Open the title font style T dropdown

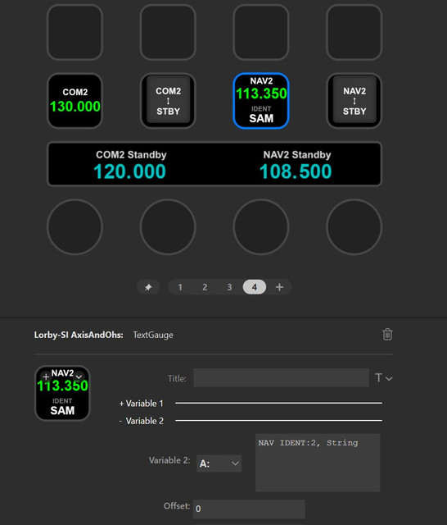pos(383,378)
